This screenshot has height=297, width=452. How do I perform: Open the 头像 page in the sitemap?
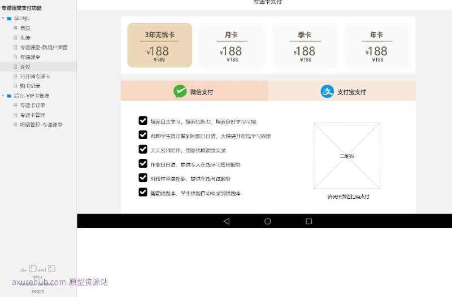point(25,38)
